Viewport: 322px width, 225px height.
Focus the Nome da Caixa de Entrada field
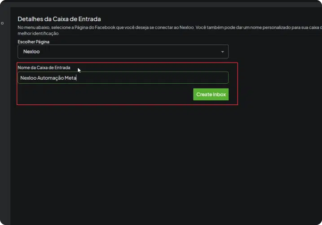[123, 77]
